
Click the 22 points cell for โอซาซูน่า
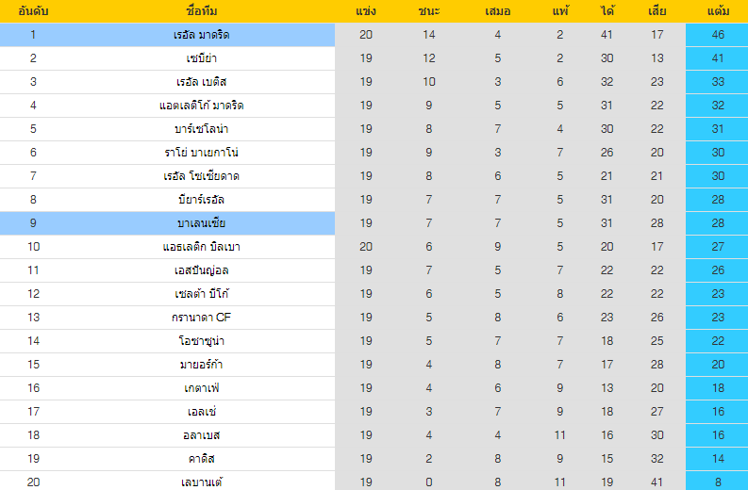[x=718, y=341]
